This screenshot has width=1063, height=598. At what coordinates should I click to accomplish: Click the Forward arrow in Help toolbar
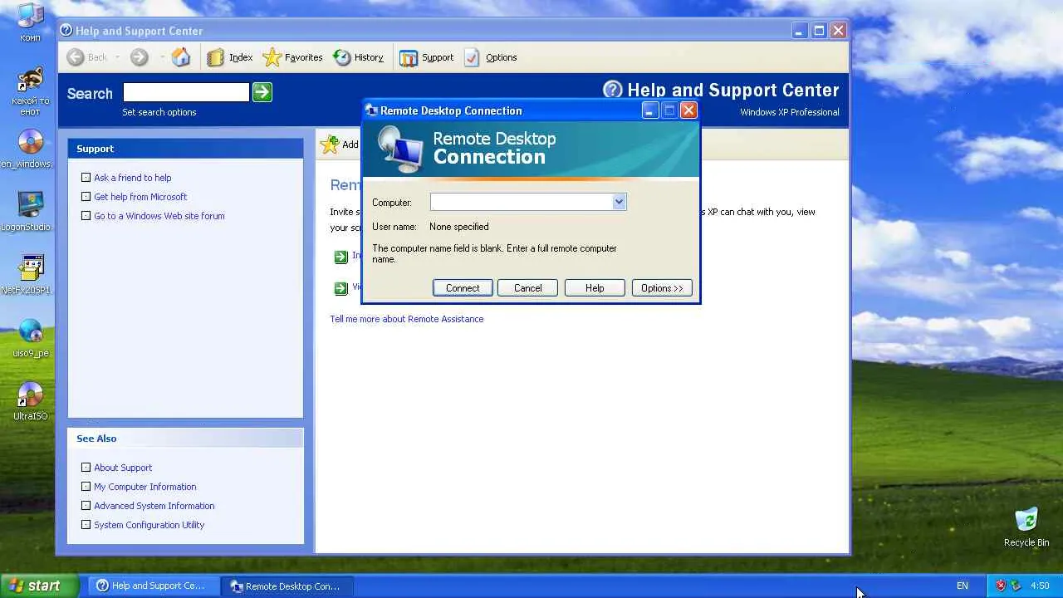(140, 57)
